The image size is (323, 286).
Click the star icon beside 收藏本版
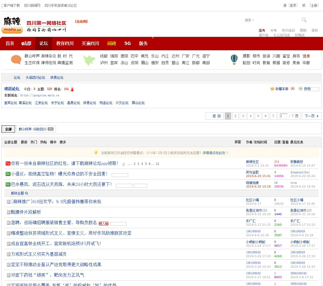272,89
